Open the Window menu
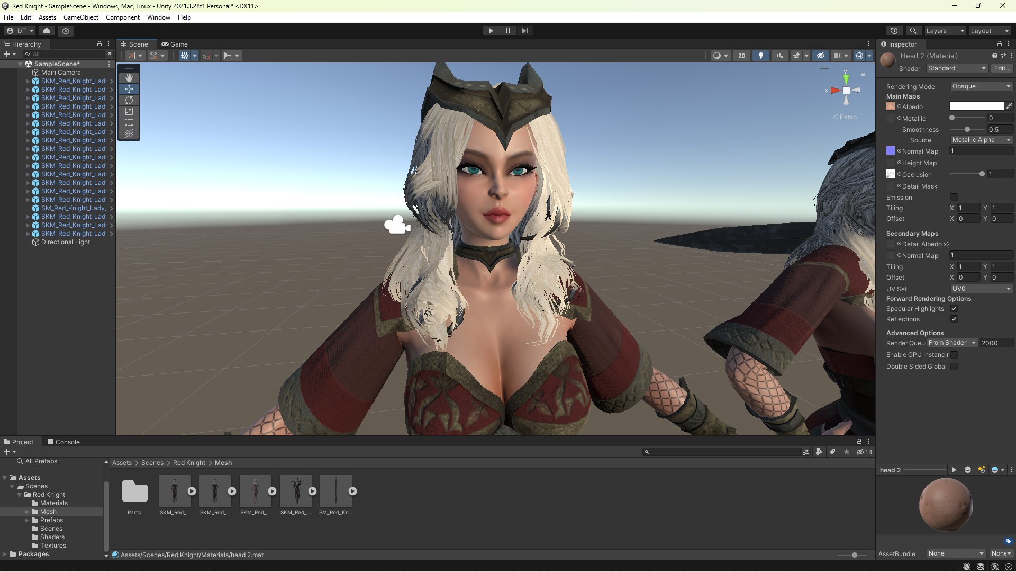The width and height of the screenshot is (1016, 572). 158,17
